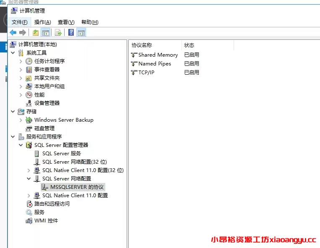Toggle the Show/Hide Console Tree toolbar icon
The height and width of the screenshot is (248, 320).
pyautogui.click(x=46, y=32)
